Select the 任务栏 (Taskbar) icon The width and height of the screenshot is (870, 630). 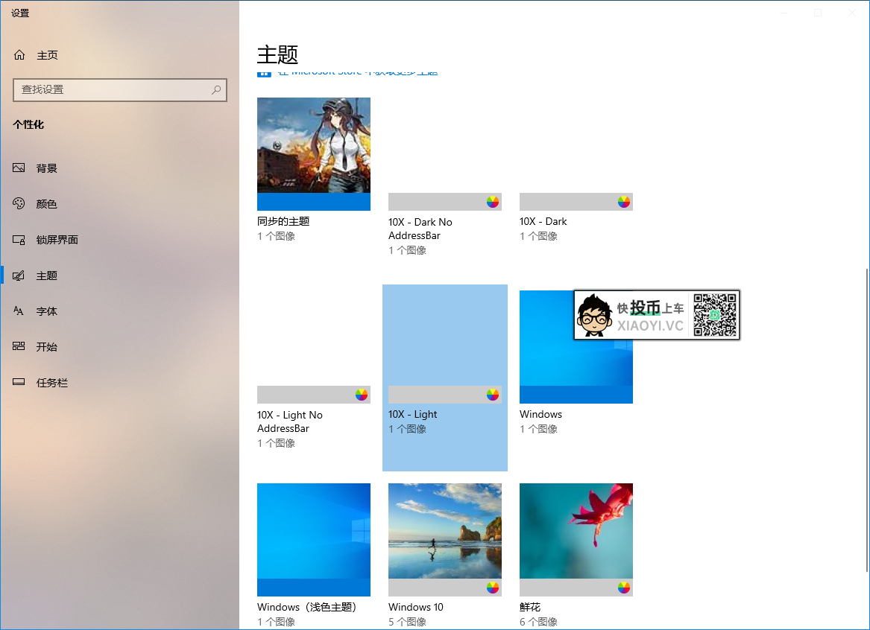19,382
